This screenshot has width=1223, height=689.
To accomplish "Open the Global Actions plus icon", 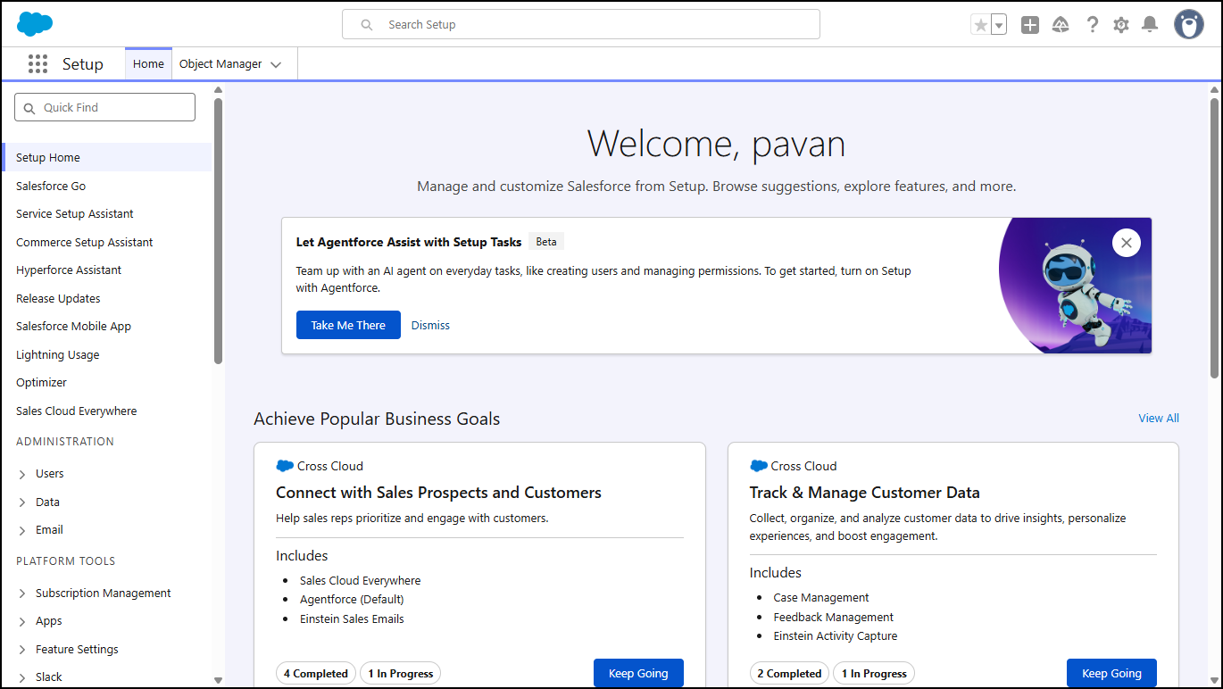I will click(1030, 25).
